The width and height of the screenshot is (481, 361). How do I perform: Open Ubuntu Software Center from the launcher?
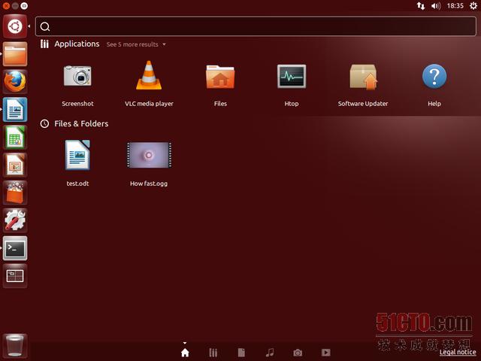click(15, 193)
